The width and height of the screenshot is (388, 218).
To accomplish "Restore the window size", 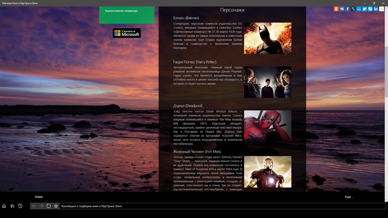I will (x=374, y=3).
